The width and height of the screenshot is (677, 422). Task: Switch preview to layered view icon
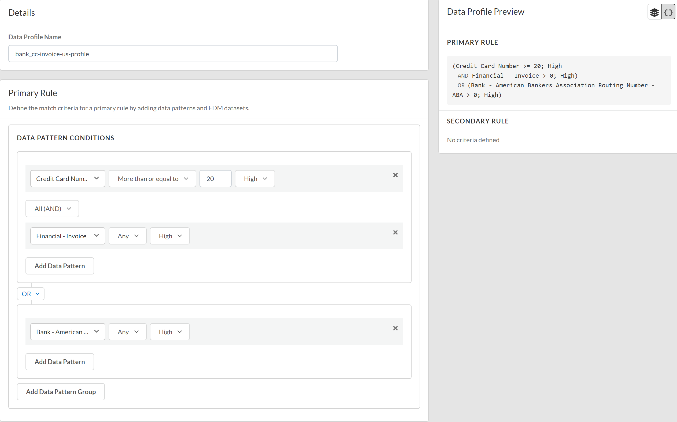tap(654, 12)
